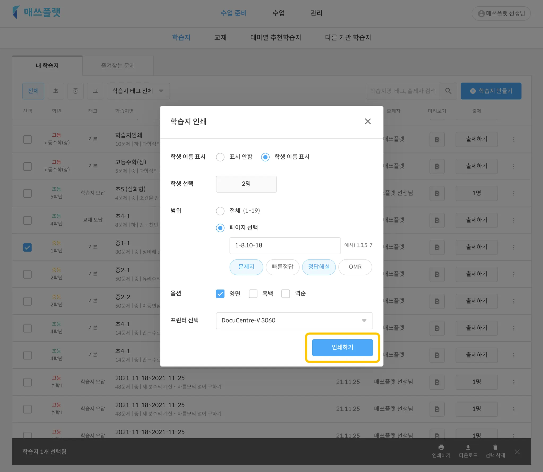The width and height of the screenshot is (543, 472).
Task: Open three-dot menu for 중1-1 row
Action: [514, 247]
